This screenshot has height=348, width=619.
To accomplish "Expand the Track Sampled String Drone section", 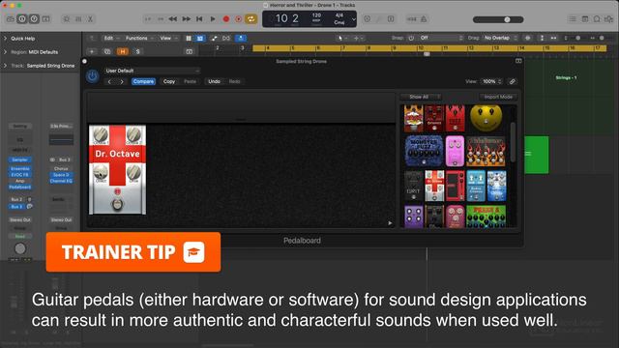I will click(x=5, y=65).
